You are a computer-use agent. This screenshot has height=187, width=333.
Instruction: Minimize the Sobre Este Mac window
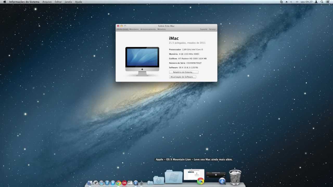point(121,26)
